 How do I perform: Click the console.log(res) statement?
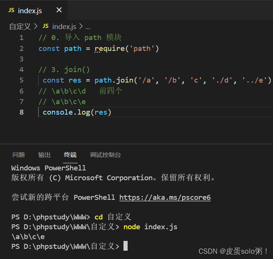point(77,112)
